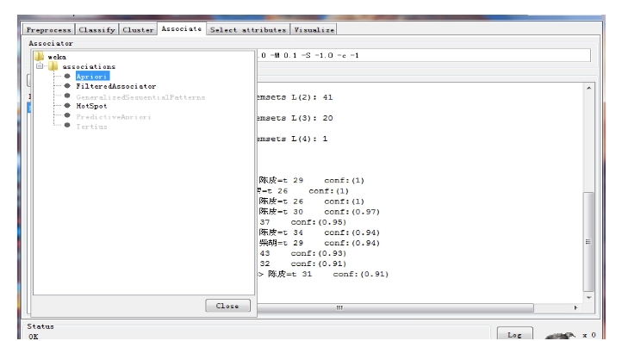Click the bullet icon beside Tertius
Viewport: 622px width, 341px height.
(67, 126)
